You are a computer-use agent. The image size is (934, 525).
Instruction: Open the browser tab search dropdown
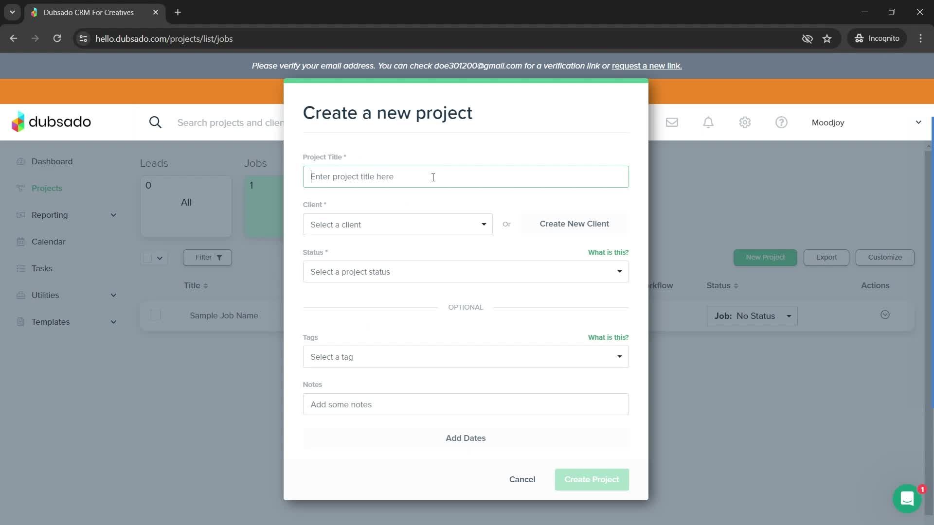click(x=12, y=12)
